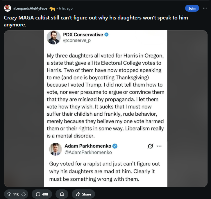Click Adam Parkhomenko's profile picture
211x199 pixels.
55,149
